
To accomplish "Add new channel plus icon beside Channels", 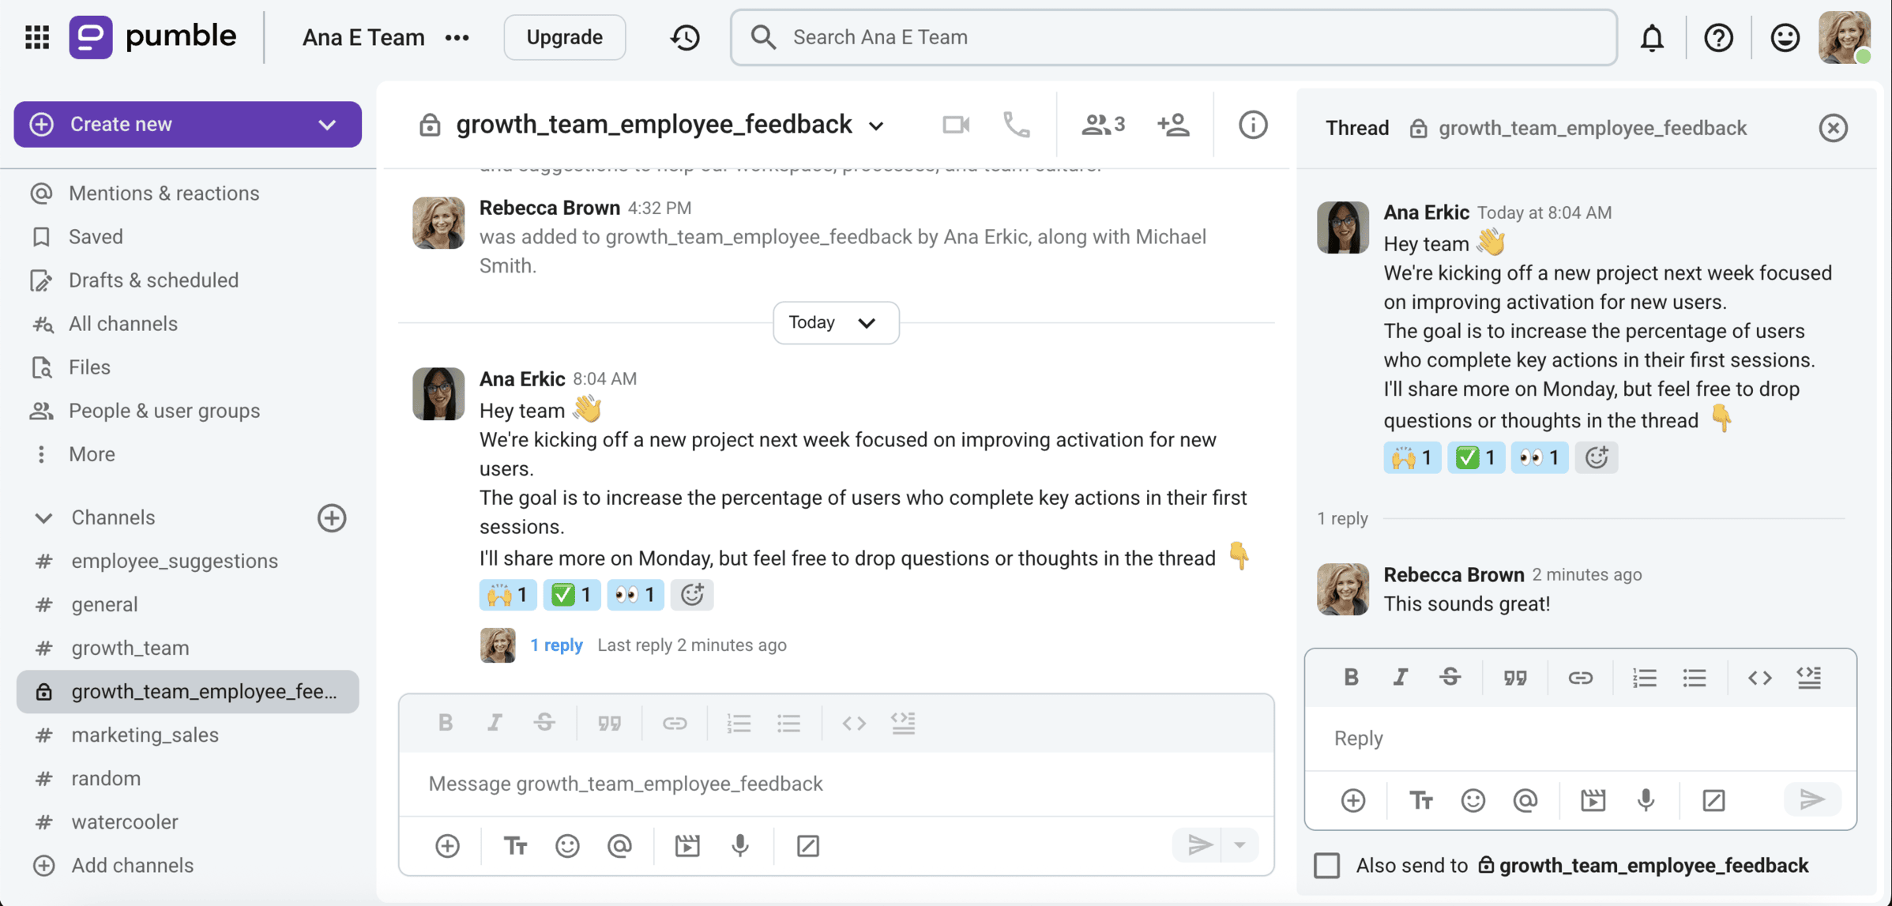I will point(332,517).
